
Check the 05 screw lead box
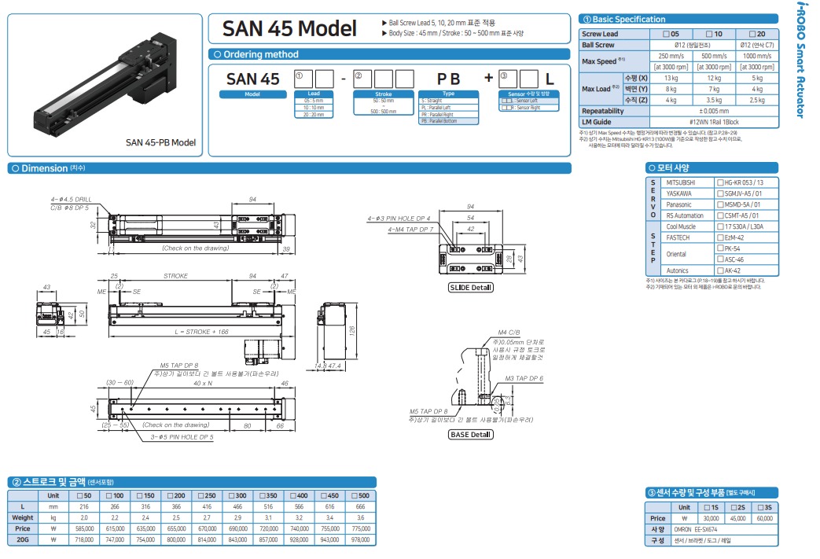(666, 34)
